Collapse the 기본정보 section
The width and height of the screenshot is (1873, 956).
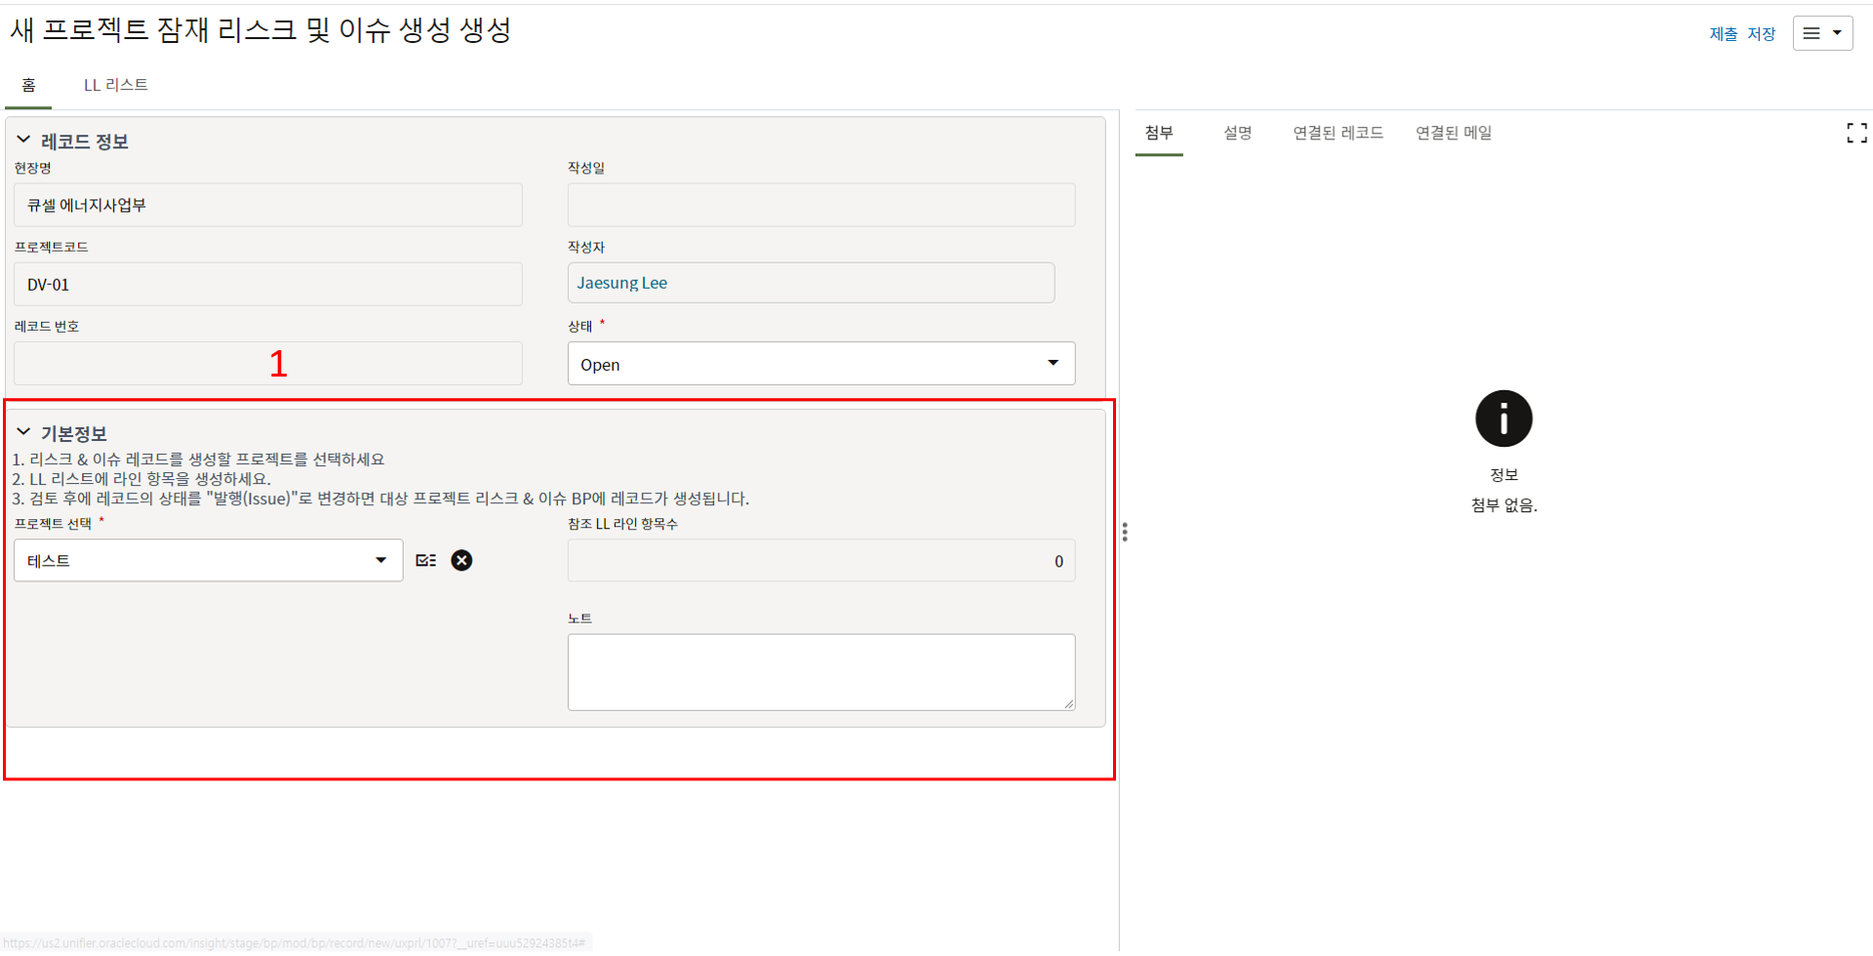point(24,432)
